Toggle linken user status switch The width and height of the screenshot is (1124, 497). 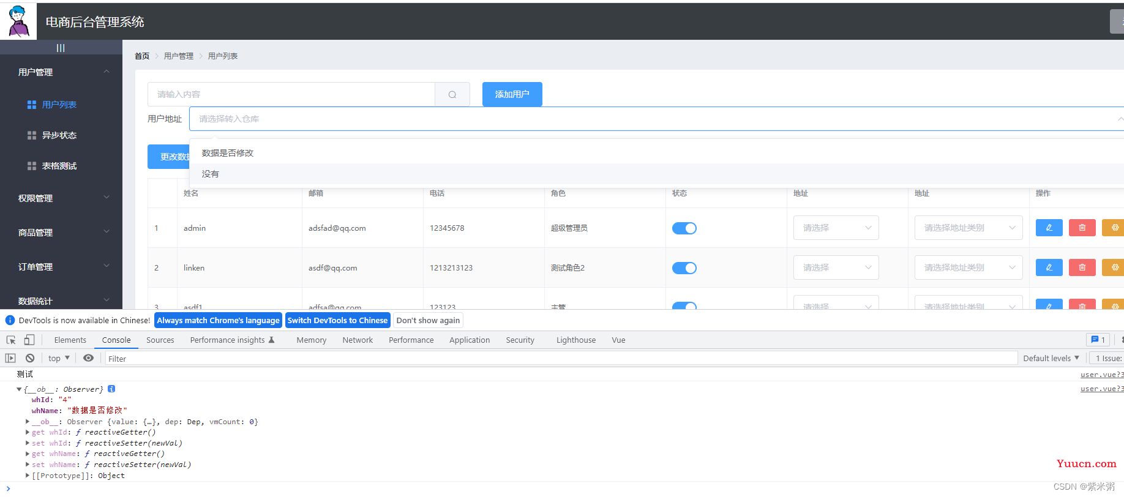684,268
